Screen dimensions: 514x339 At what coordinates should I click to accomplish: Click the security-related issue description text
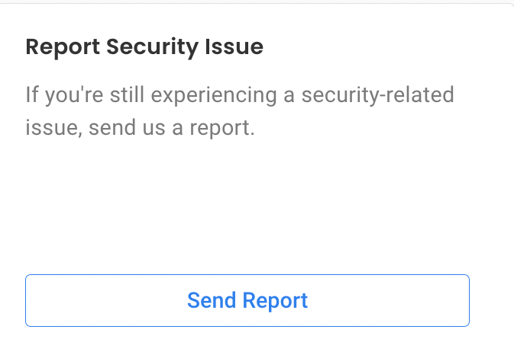(240, 110)
